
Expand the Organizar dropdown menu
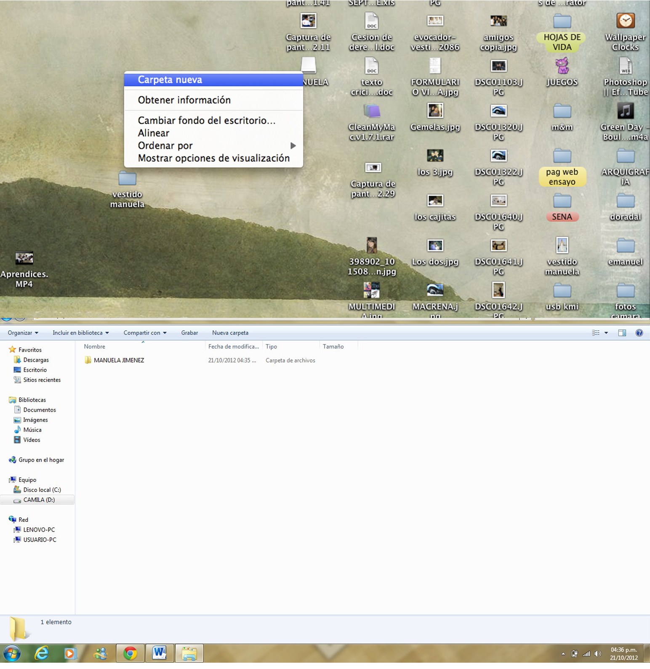pos(23,333)
